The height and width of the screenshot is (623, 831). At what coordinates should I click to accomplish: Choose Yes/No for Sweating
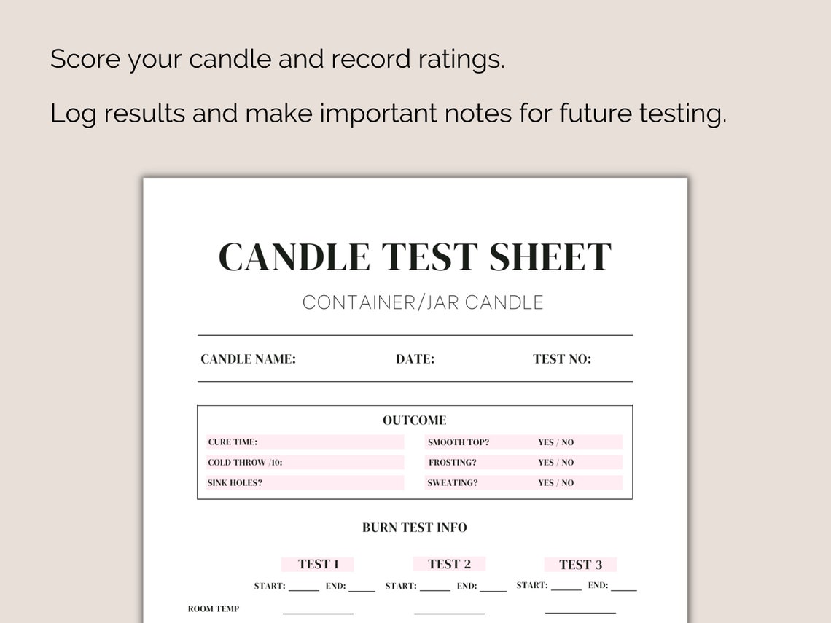coord(555,482)
